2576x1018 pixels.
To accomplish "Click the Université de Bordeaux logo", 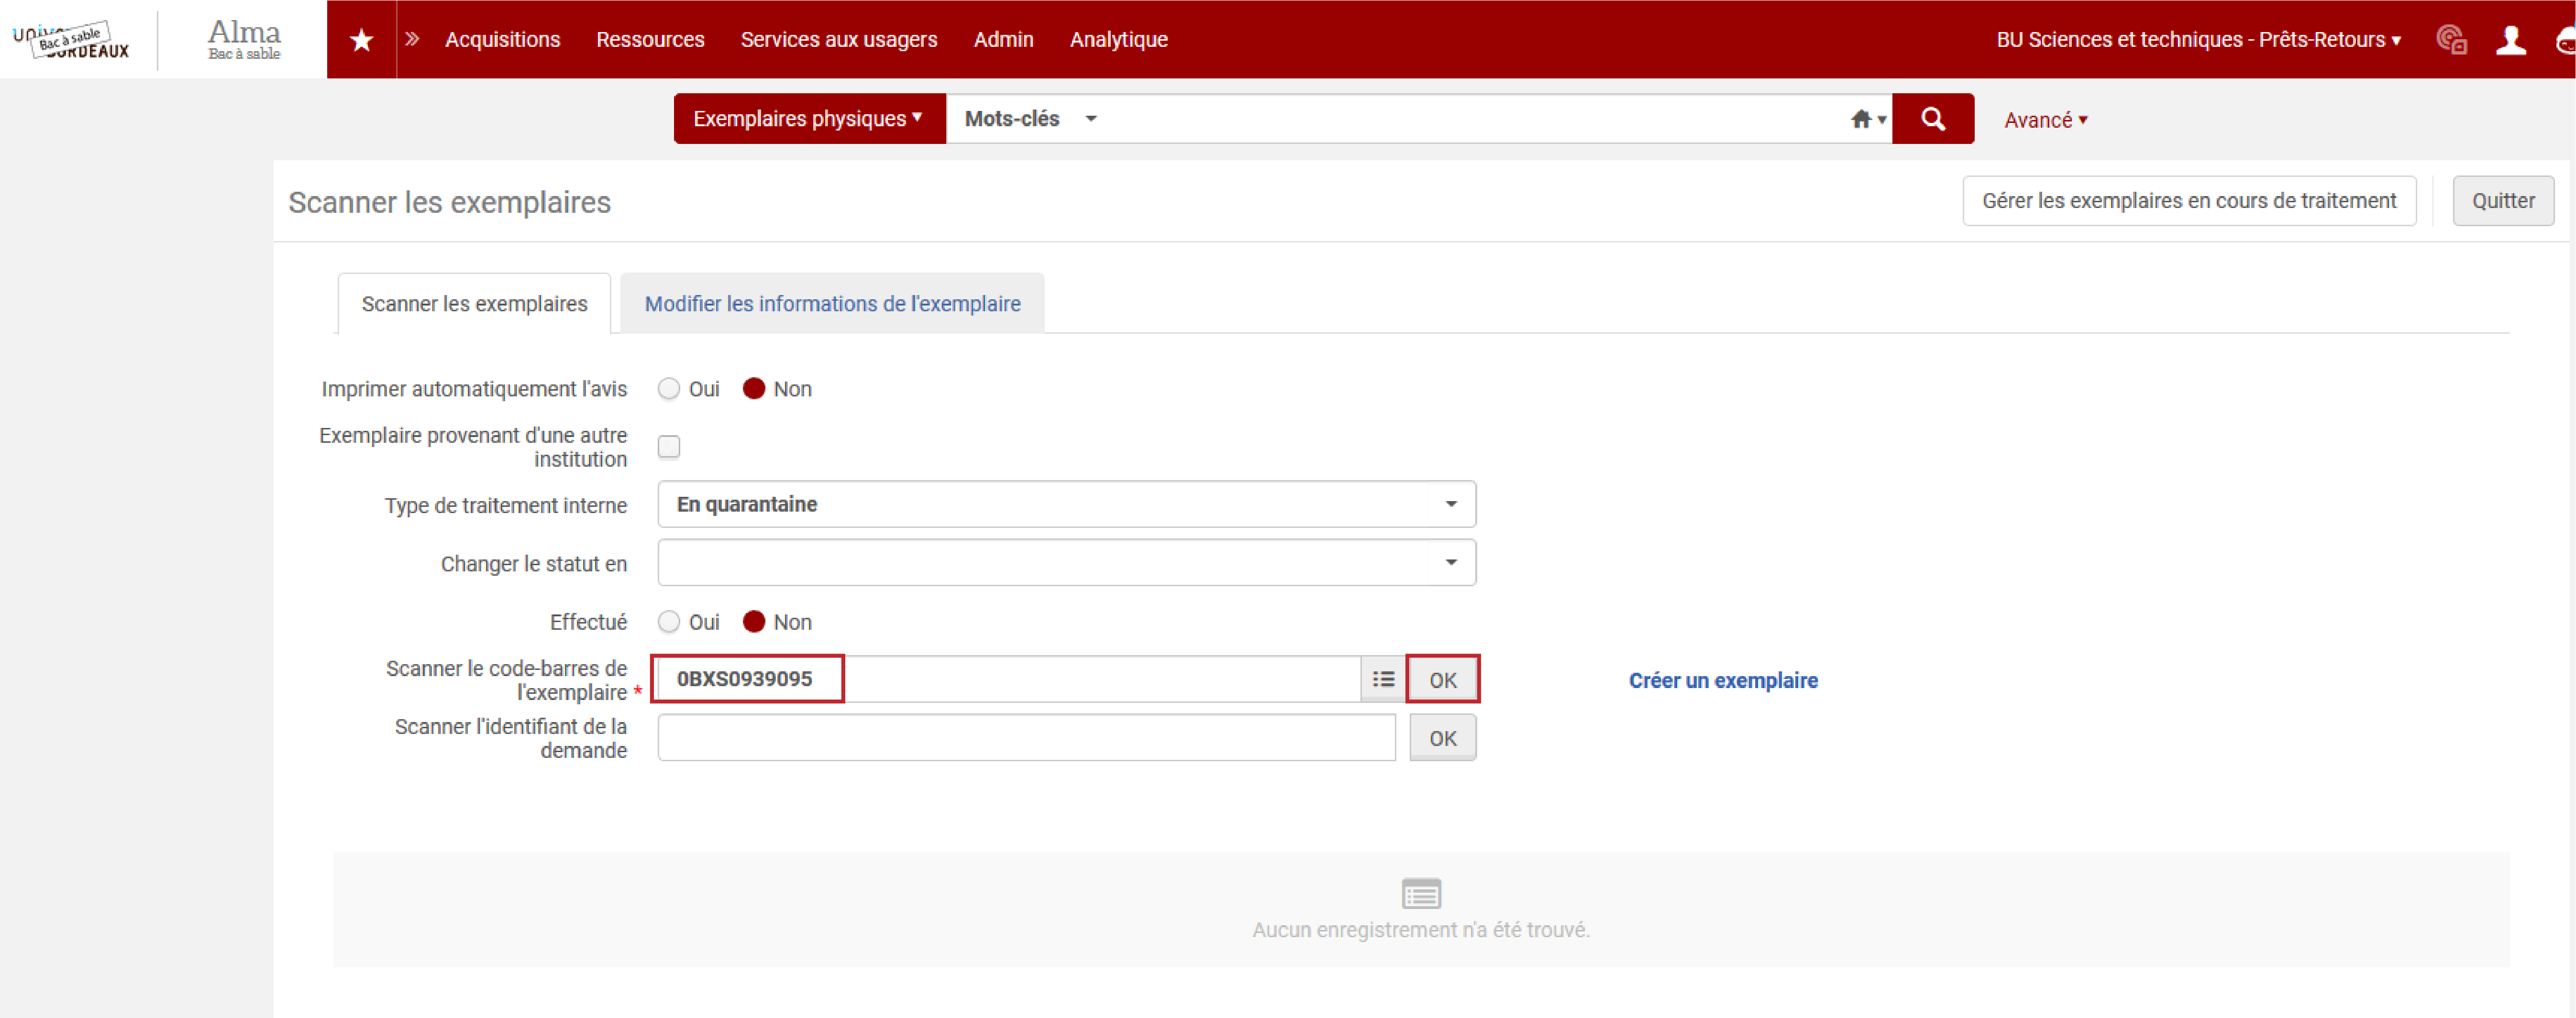I will 71,40.
